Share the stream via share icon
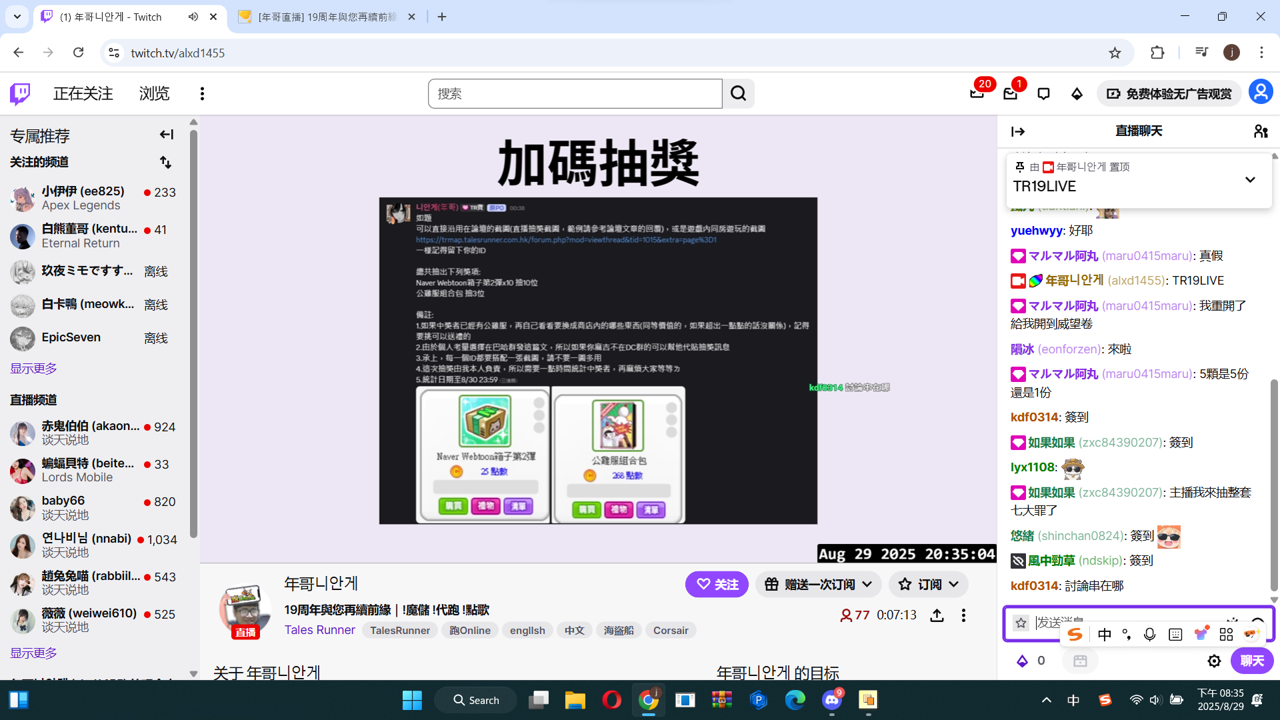The height and width of the screenshot is (720, 1280). (937, 615)
